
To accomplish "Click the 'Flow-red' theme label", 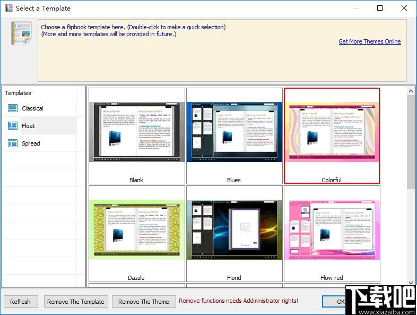I will [332, 278].
